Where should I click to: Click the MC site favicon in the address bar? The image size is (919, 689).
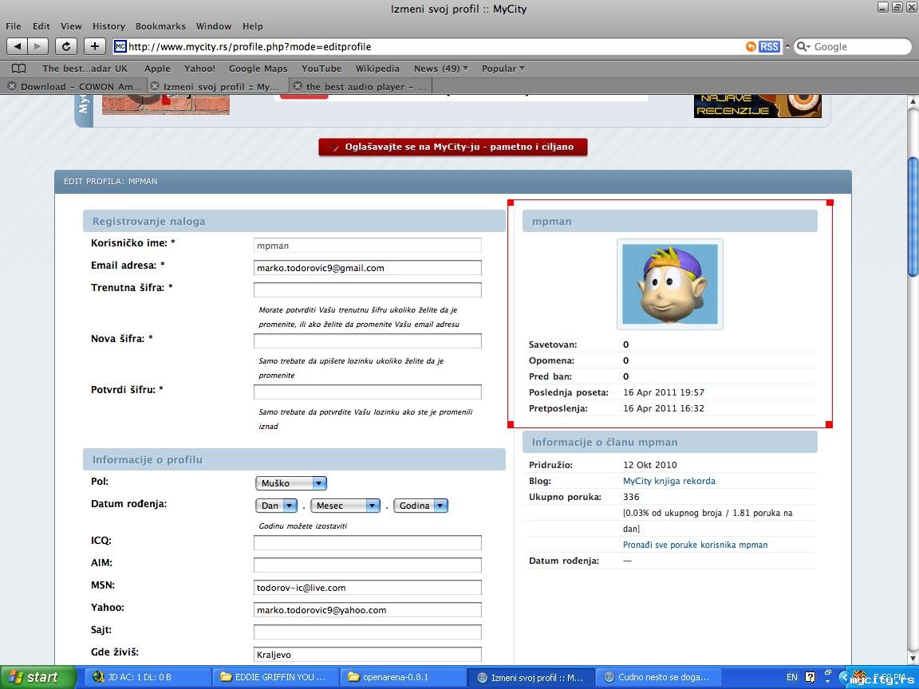click(x=120, y=46)
